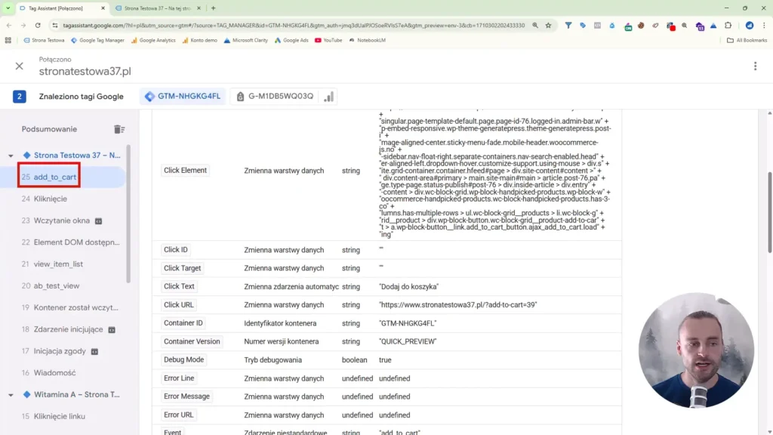
Task: Select the Wczytanie okna event 23
Action: 63,221
